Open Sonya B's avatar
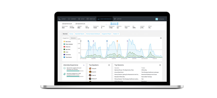The image size is (217, 98). (x=90, y=68)
